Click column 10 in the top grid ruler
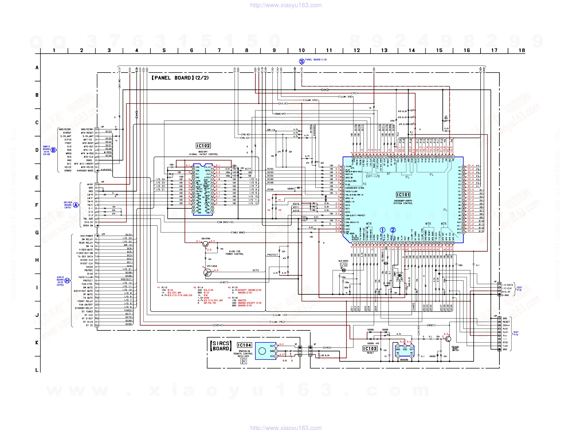 pyautogui.click(x=302, y=50)
